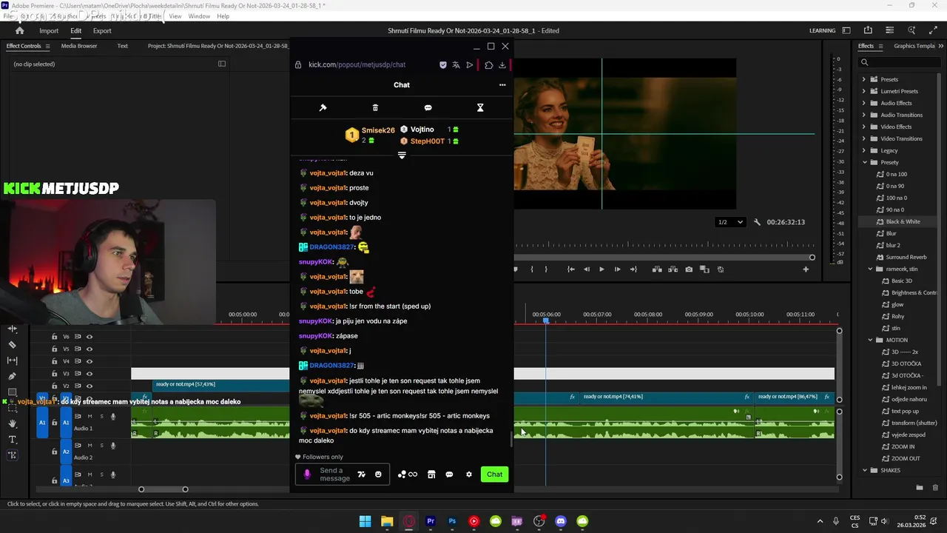Open the Media Browser panel tab
Image resolution: width=947 pixels, height=533 pixels.
(79, 46)
